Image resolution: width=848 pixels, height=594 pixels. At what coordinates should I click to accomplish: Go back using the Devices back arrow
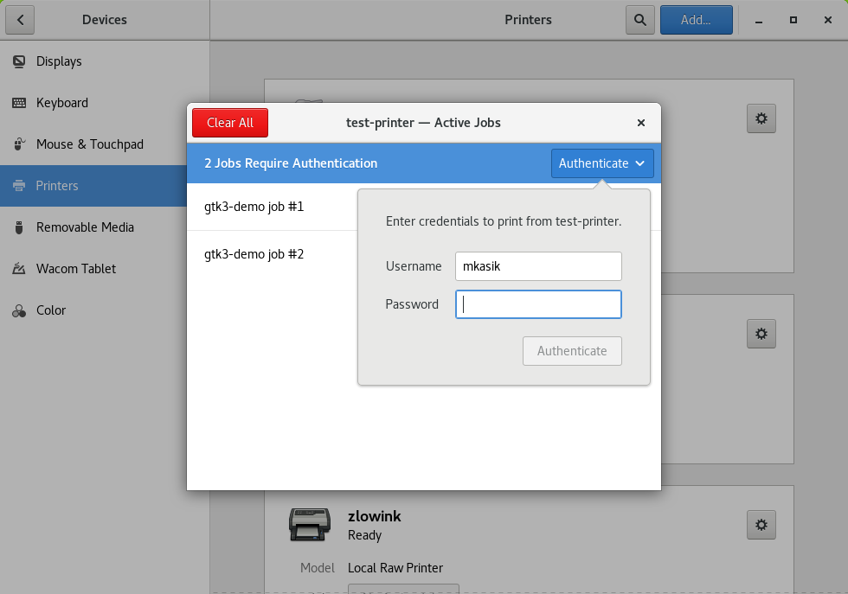tap(20, 20)
